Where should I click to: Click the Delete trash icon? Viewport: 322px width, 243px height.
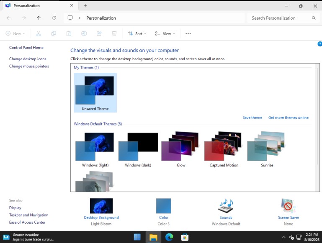114,33
